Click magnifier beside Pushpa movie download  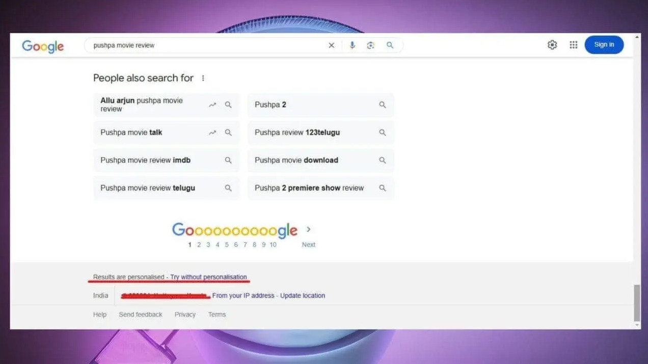[383, 160]
